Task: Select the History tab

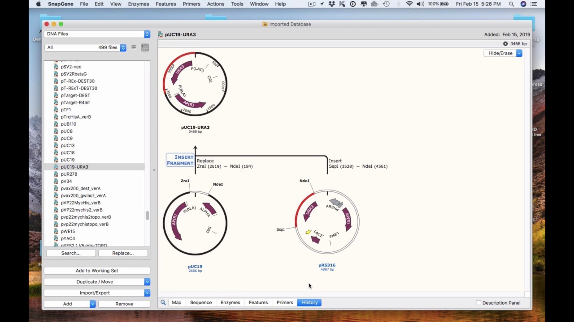Action: pyautogui.click(x=310, y=303)
